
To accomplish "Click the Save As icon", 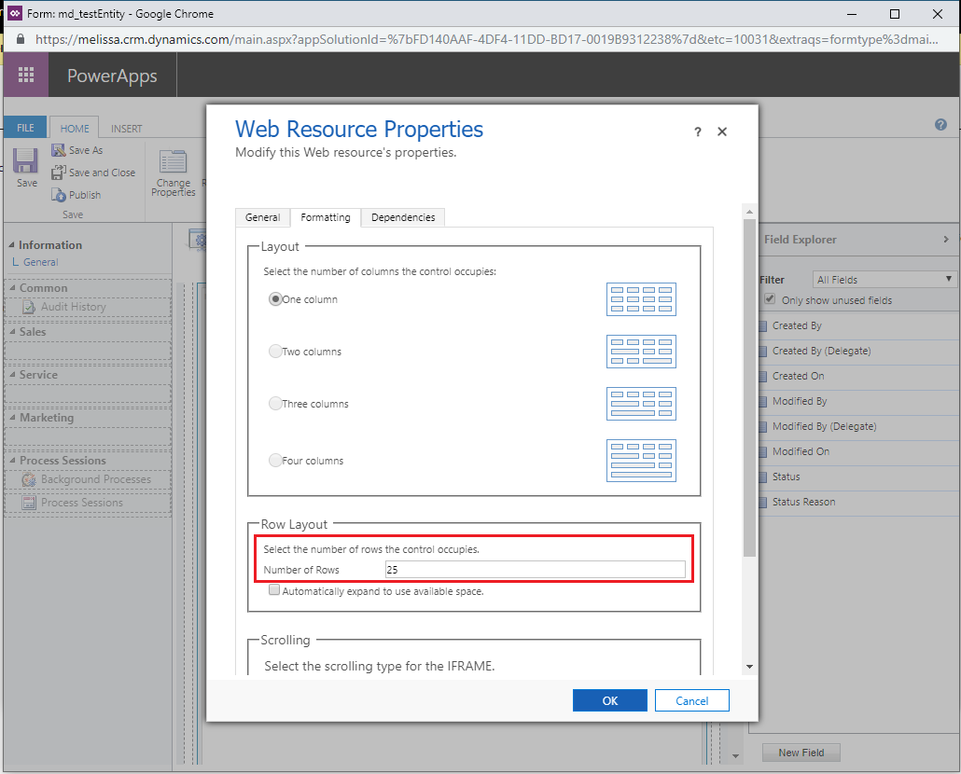I will tap(58, 150).
